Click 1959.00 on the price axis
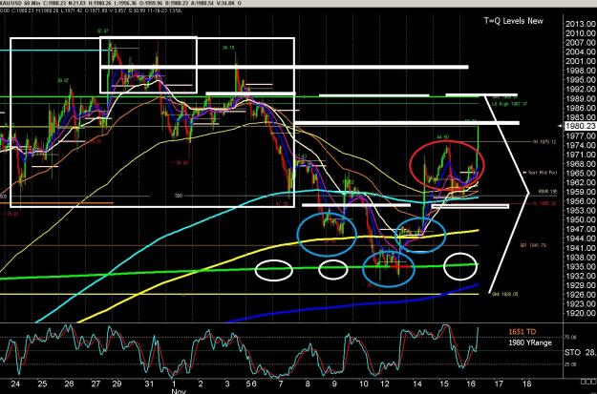The width and height of the screenshot is (597, 394). point(581,192)
